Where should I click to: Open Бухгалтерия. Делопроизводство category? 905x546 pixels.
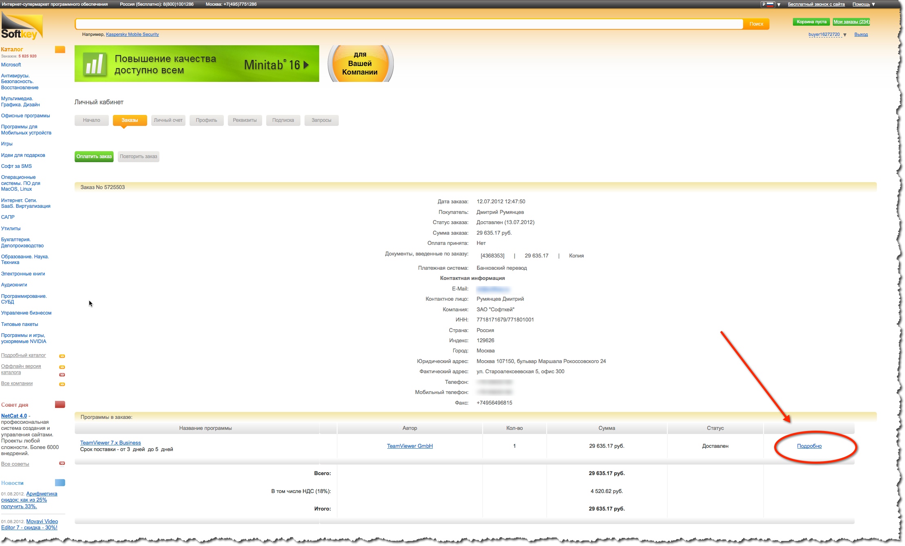click(22, 243)
